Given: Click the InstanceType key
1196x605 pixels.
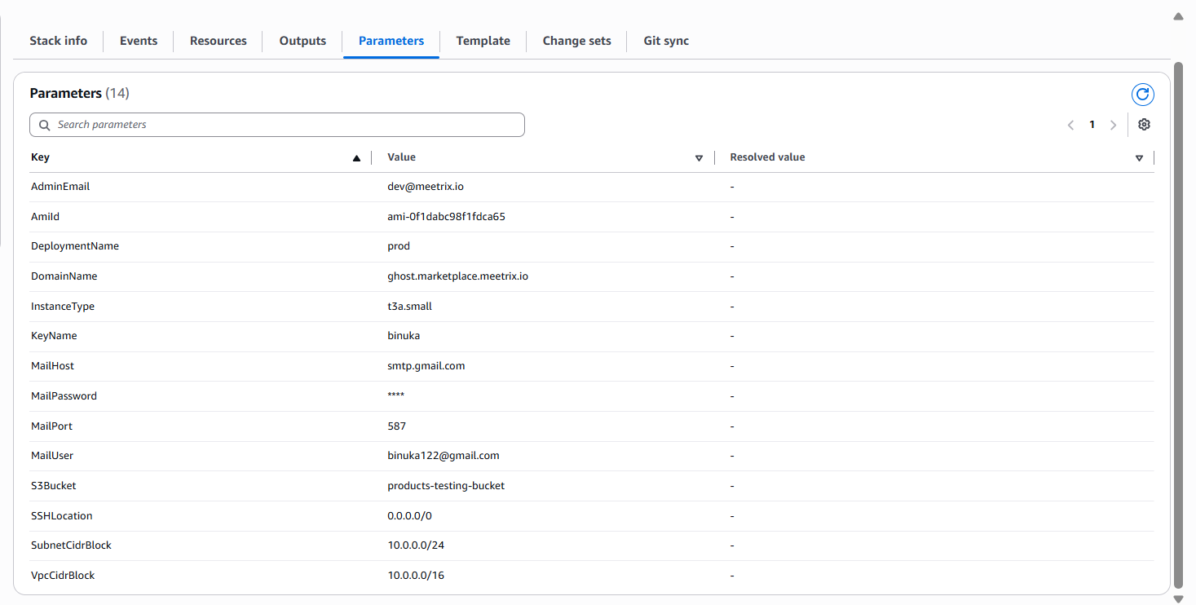Looking at the screenshot, I should click(x=63, y=307).
